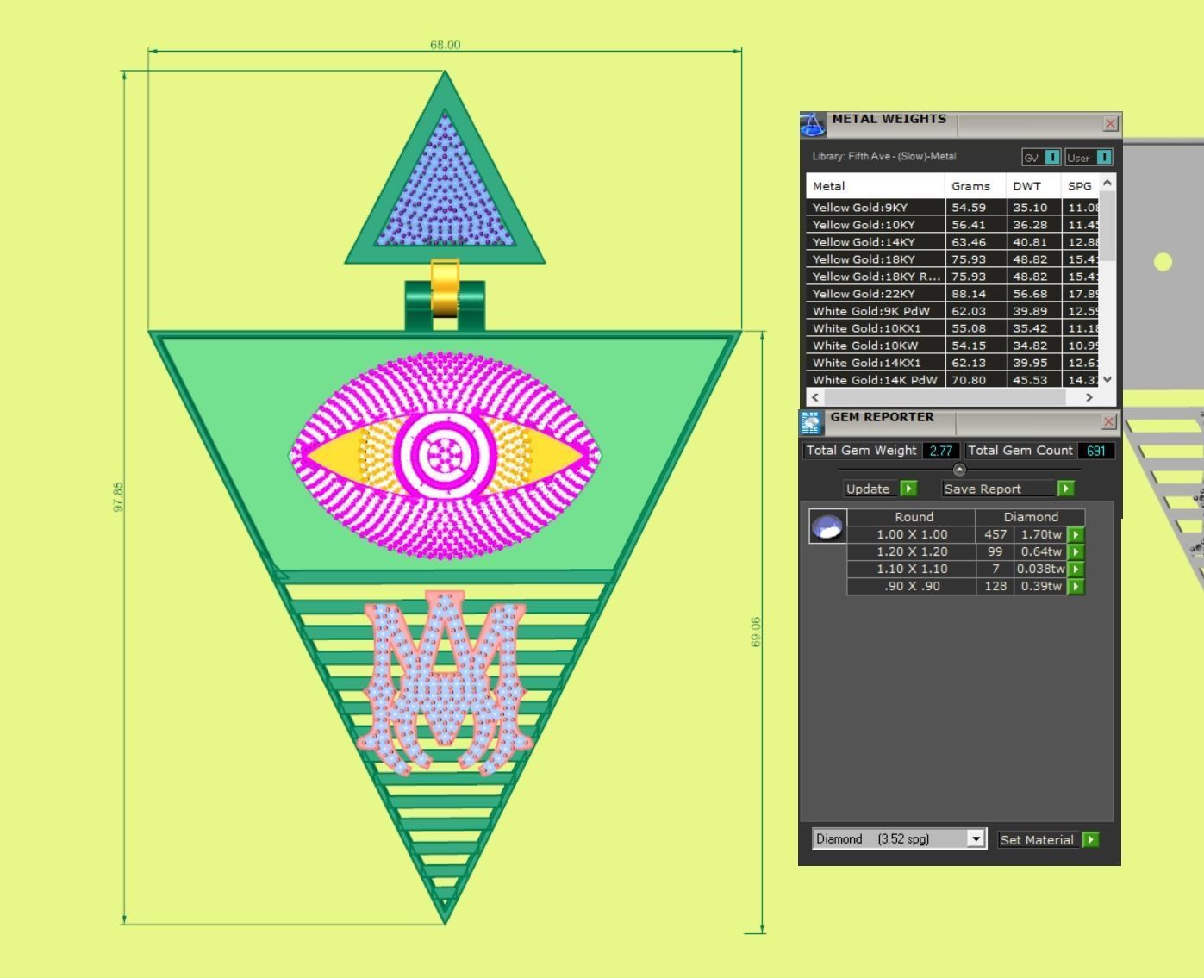Click the metal list vertical scrollbar thumb
Image resolution: width=1204 pixels, height=978 pixels.
[x=1107, y=226]
